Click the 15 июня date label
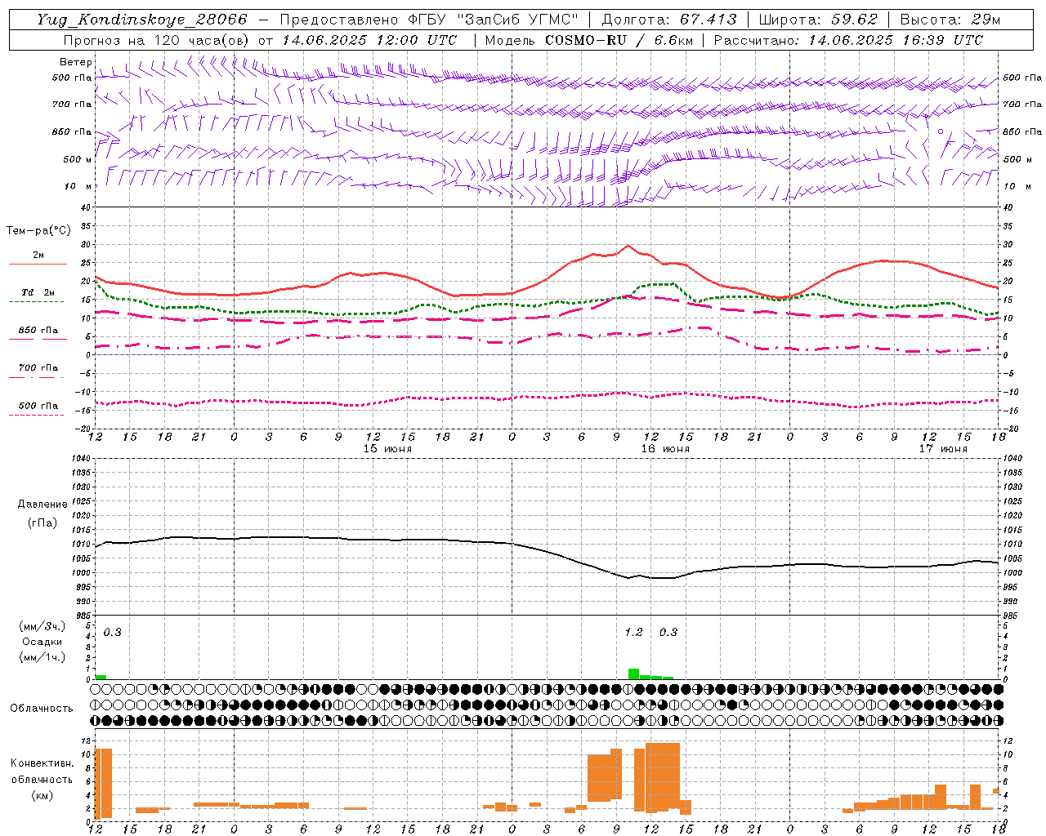This screenshot has height=836, width=1046. click(387, 449)
